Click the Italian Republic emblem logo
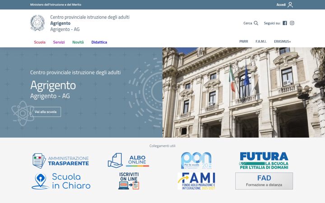 (x=37, y=23)
